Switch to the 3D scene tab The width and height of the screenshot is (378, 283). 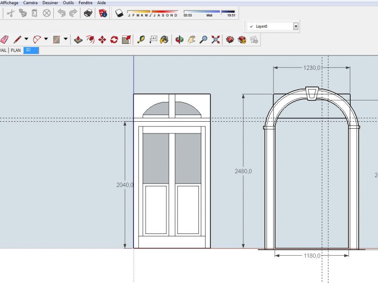click(x=31, y=50)
